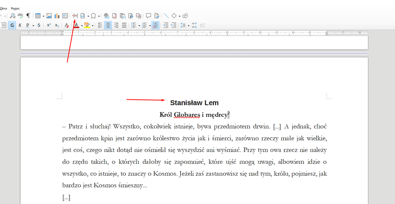This screenshot has height=204, width=395.
Task: Decrease the paragraph indent
Action: pyautogui.click(x=174, y=25)
